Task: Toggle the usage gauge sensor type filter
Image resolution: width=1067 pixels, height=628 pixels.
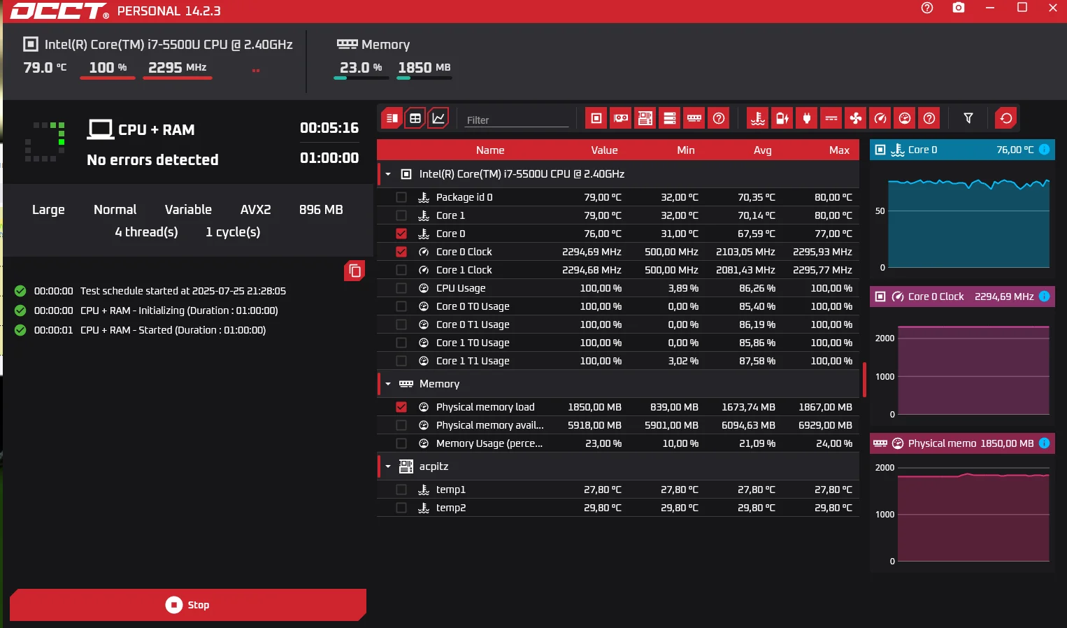Action: tap(905, 118)
